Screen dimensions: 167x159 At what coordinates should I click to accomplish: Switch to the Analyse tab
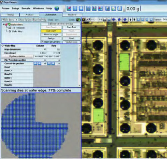point(29,15)
